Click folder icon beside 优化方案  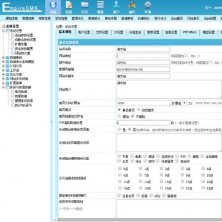click(7, 75)
